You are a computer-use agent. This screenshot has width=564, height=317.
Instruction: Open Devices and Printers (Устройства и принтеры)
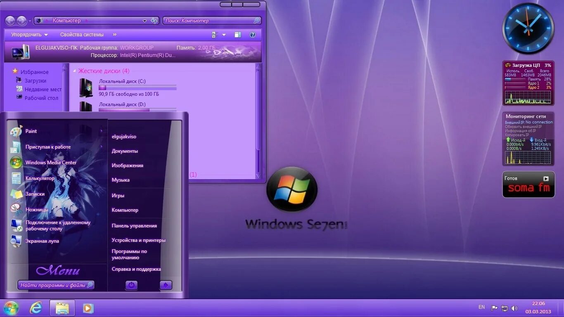coord(139,240)
